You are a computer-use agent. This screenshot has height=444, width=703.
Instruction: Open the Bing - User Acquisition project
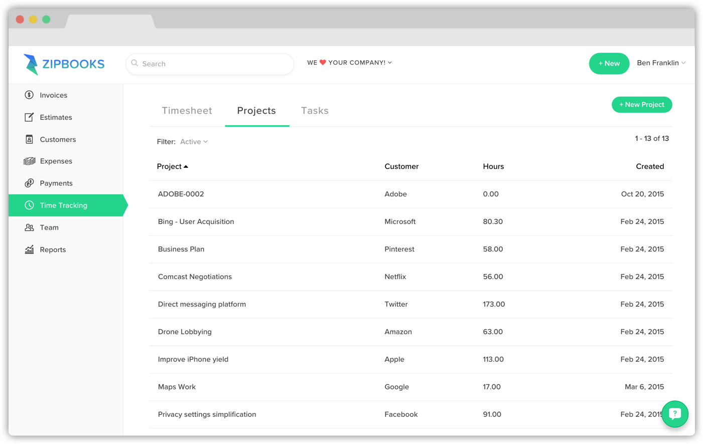(x=196, y=221)
